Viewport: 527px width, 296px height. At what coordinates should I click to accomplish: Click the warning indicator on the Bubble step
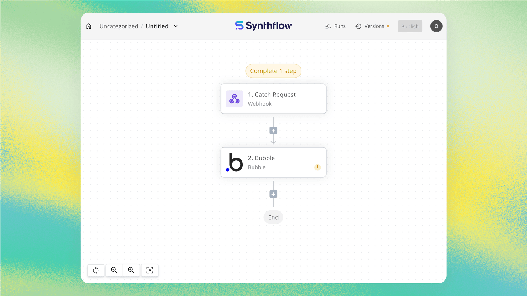[x=317, y=167]
